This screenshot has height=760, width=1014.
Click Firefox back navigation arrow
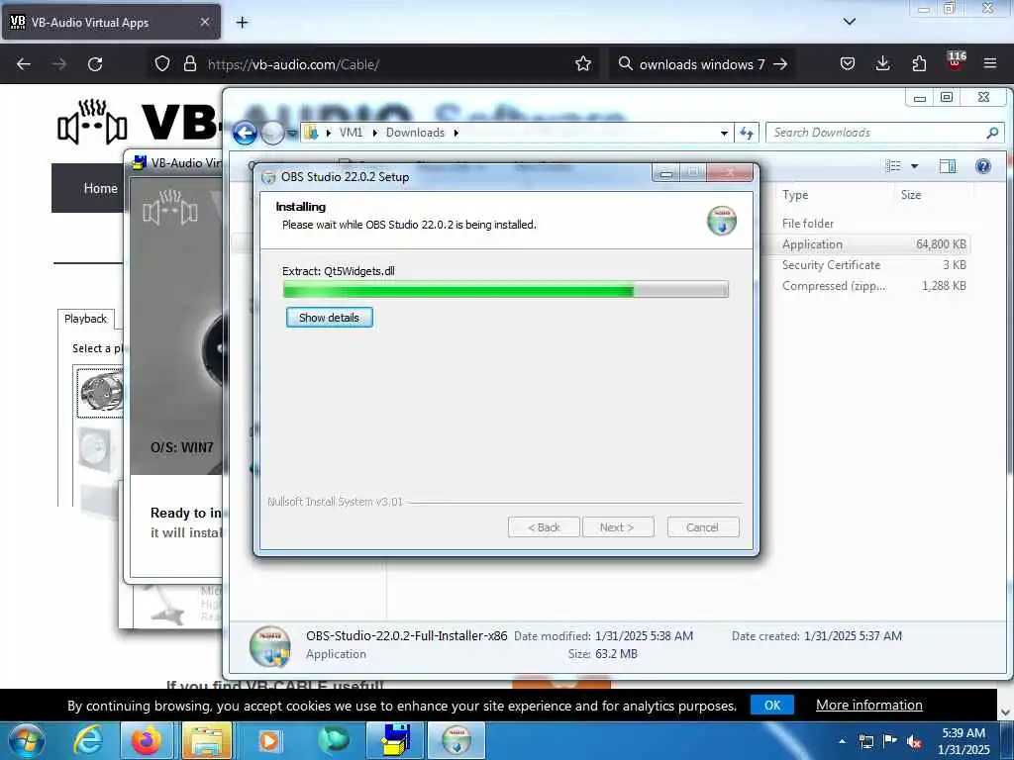tap(24, 64)
